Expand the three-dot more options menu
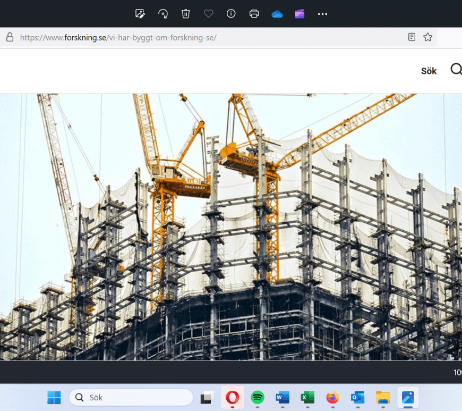 [322, 14]
